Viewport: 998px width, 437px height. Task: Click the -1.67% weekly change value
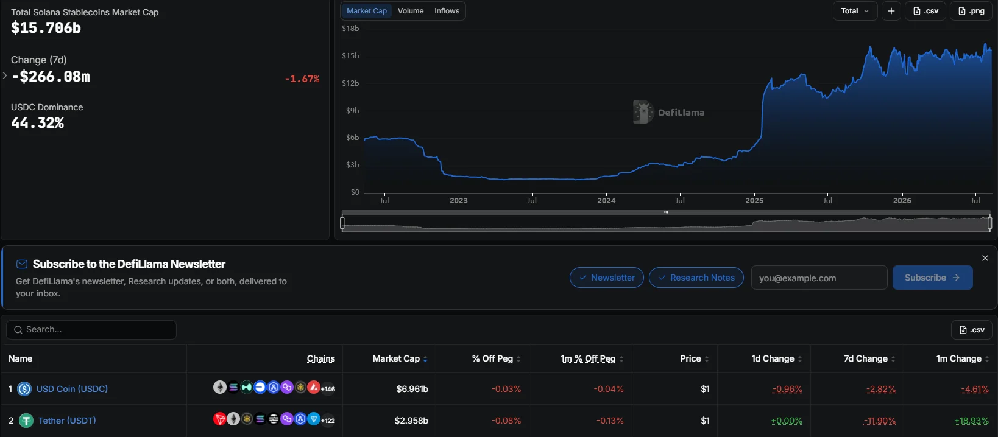pos(302,79)
